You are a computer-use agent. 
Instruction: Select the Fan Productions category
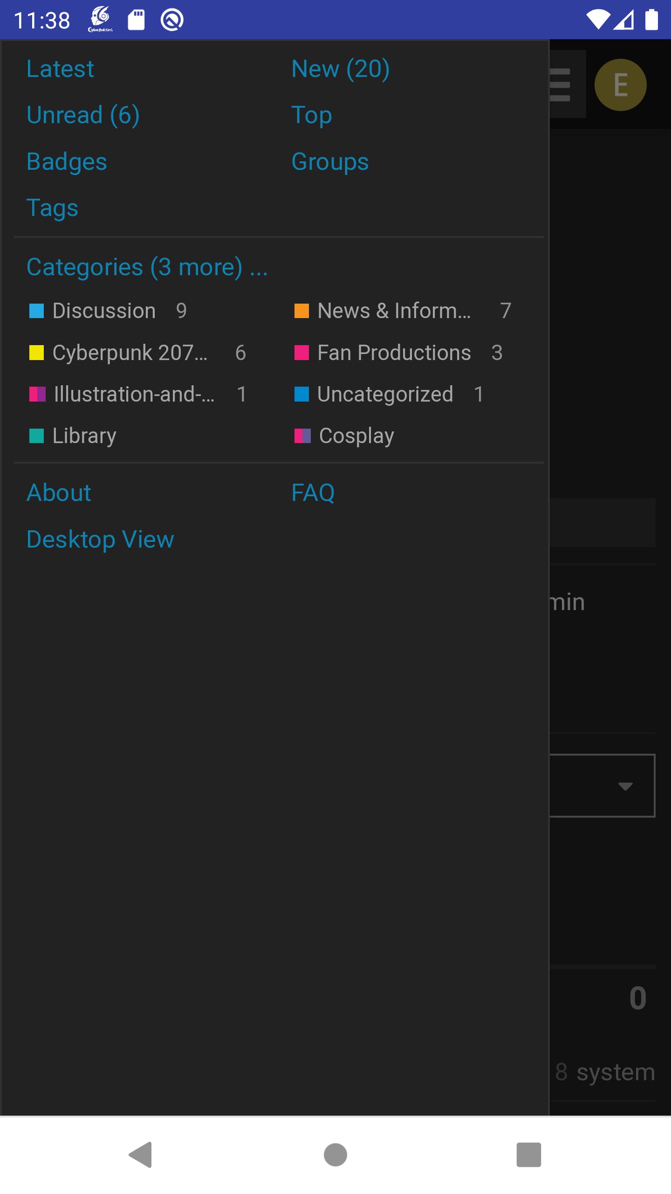[394, 353]
